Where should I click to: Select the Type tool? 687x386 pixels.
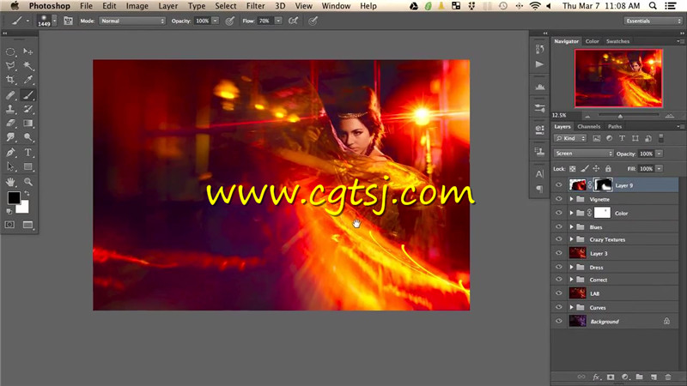coord(28,153)
